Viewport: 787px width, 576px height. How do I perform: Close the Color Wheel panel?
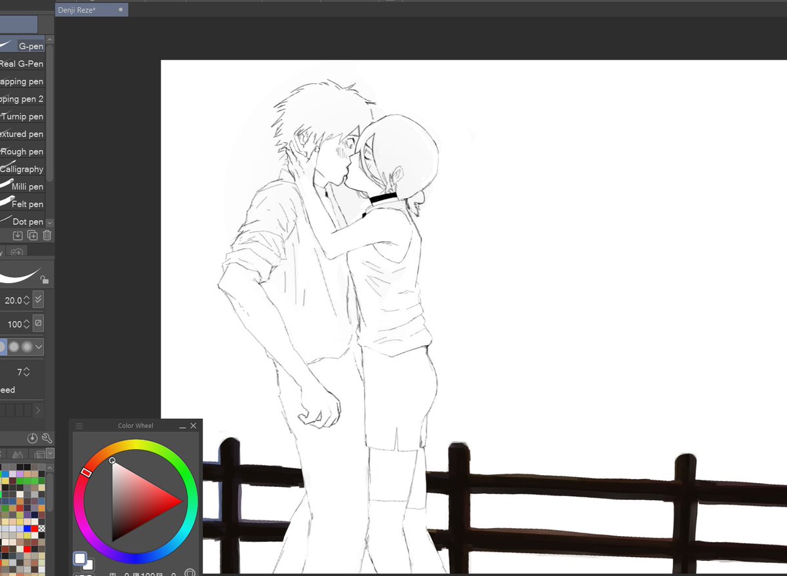pyautogui.click(x=193, y=426)
